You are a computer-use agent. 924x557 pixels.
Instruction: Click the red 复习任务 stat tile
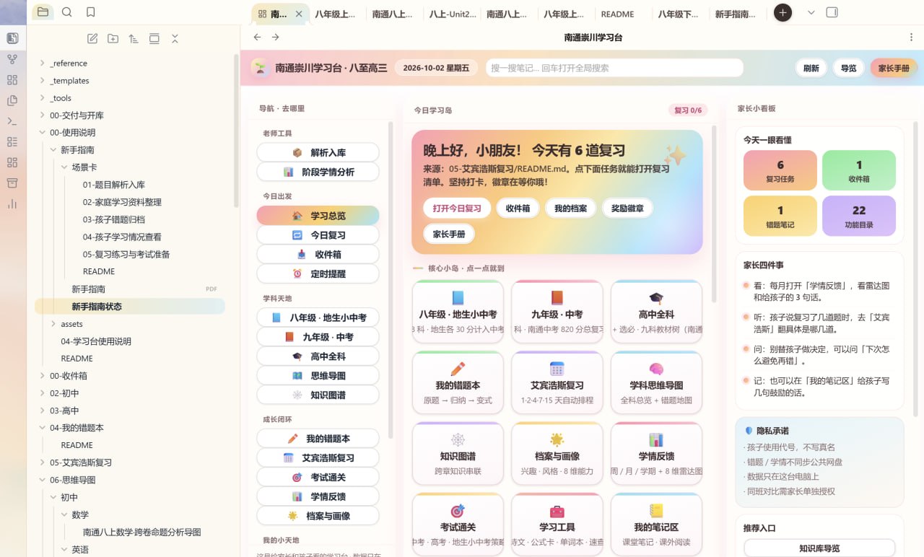click(780, 170)
